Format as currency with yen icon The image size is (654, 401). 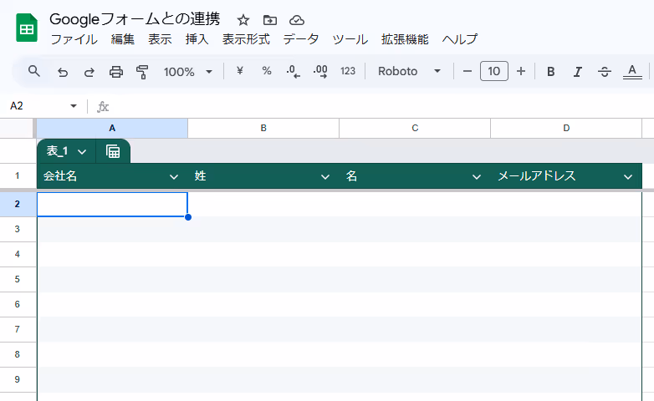pos(239,71)
